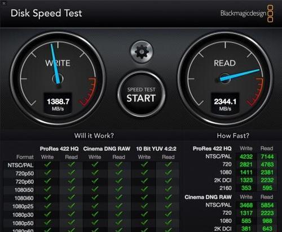
Task: Click ProRes 1080 write value 1411
Action: tap(246, 172)
